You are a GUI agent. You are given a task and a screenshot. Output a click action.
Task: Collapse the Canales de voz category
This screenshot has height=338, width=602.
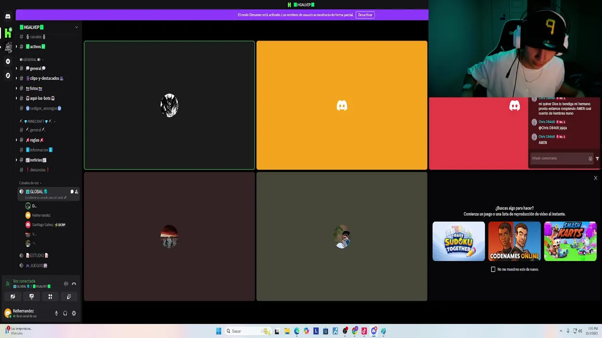[x=30, y=183]
